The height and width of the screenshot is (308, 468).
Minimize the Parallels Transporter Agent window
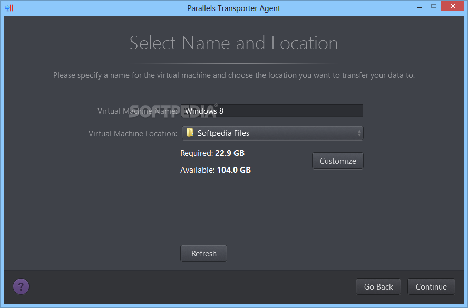coord(420,6)
